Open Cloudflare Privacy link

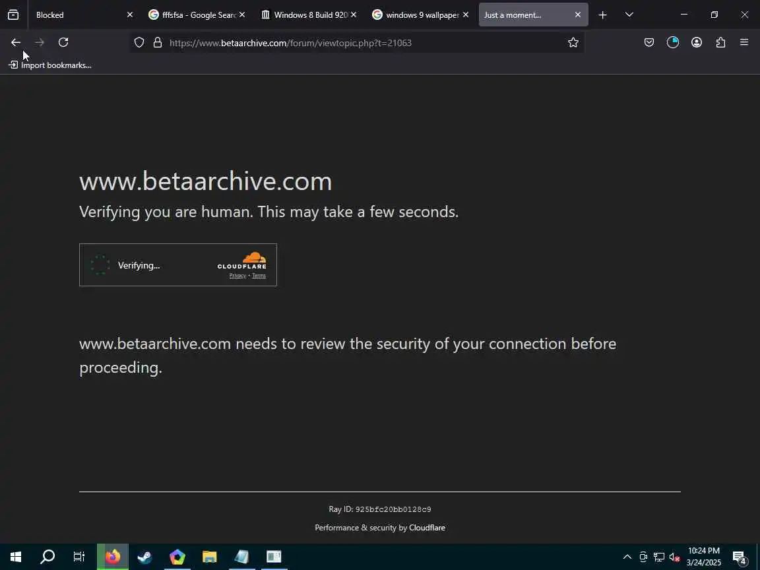point(237,275)
